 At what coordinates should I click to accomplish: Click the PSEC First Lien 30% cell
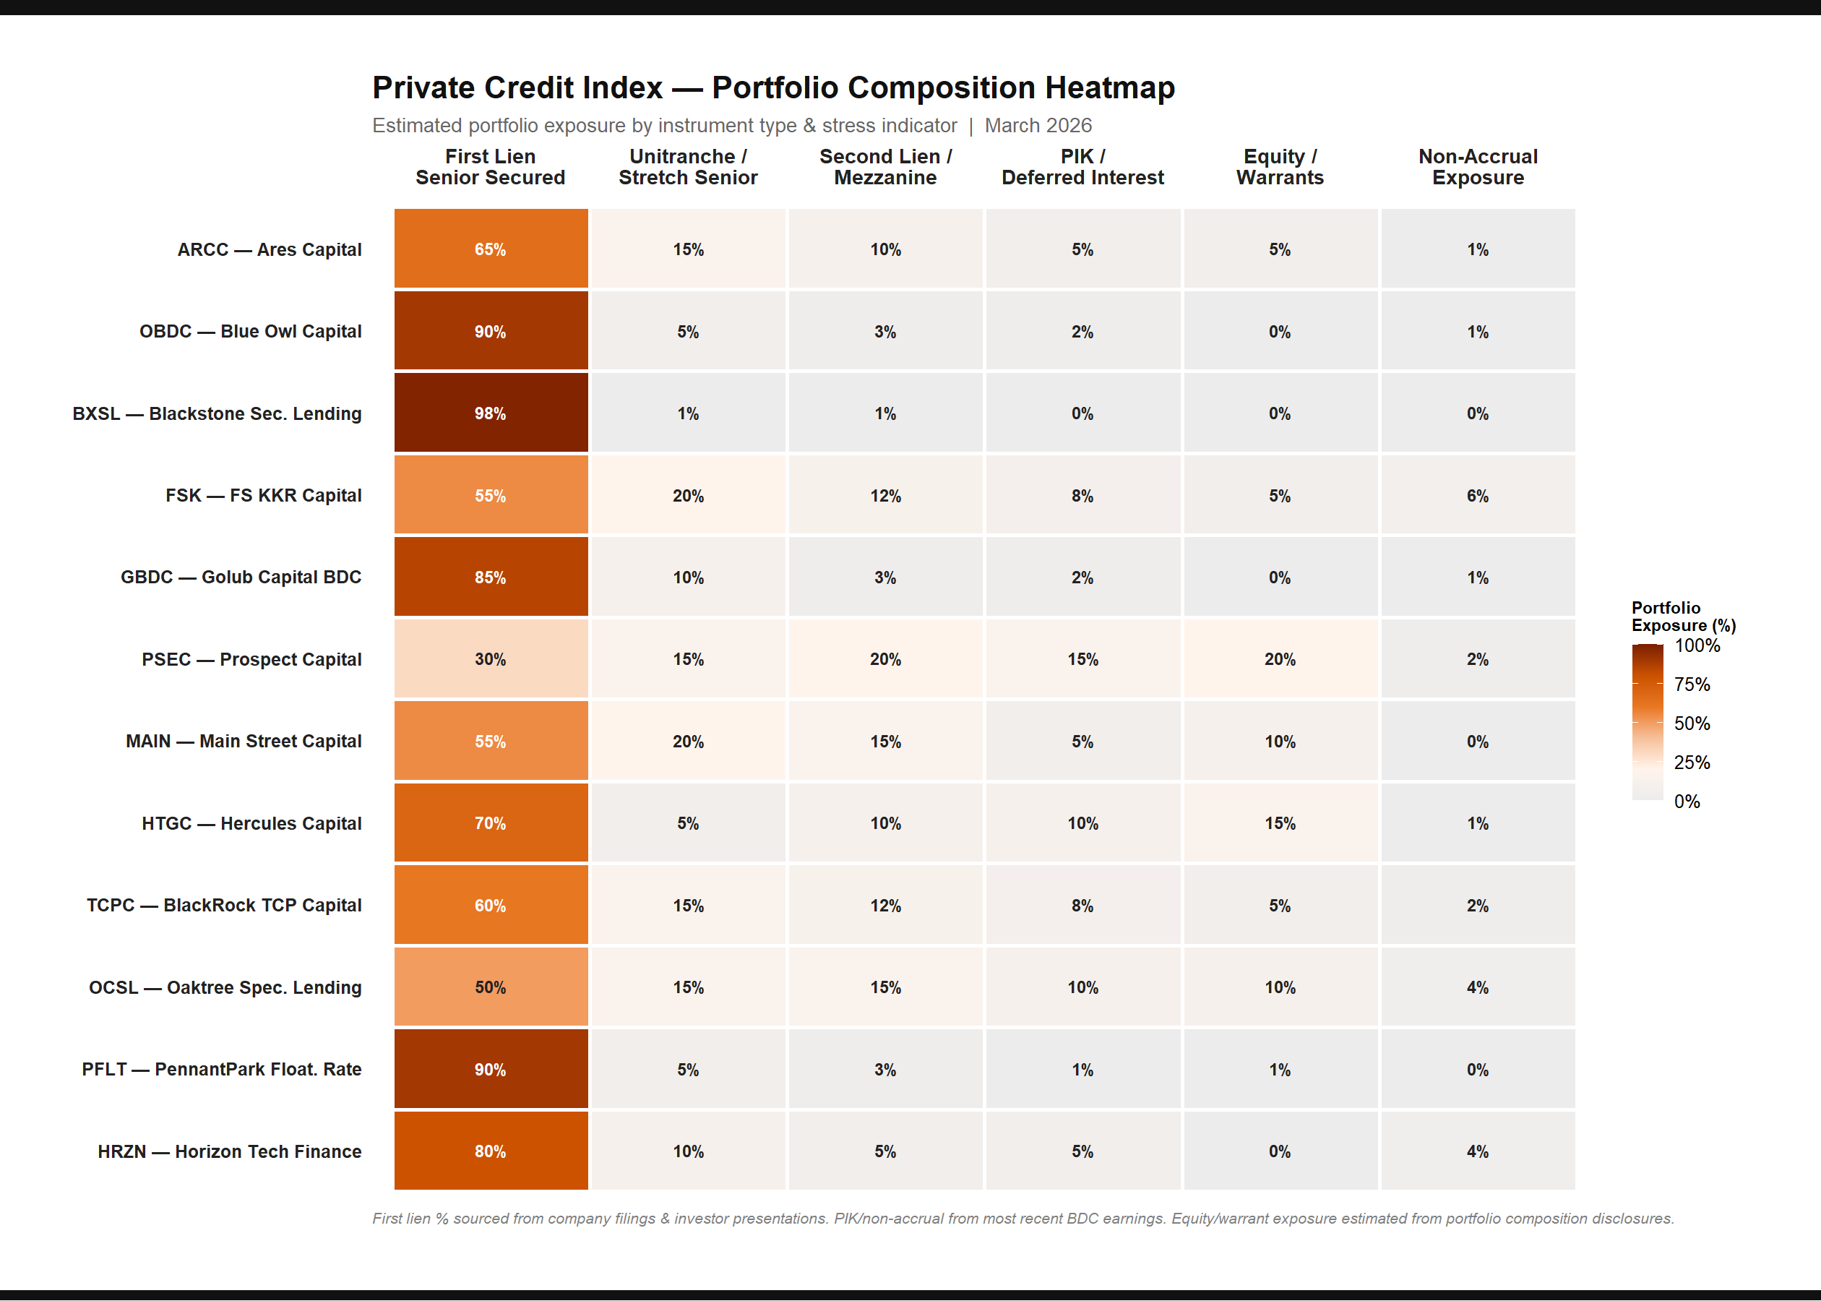490,658
